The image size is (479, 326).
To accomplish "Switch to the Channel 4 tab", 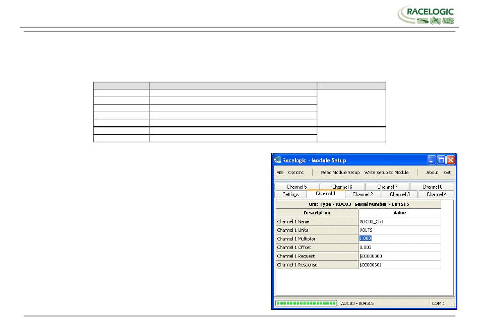I will [436, 194].
